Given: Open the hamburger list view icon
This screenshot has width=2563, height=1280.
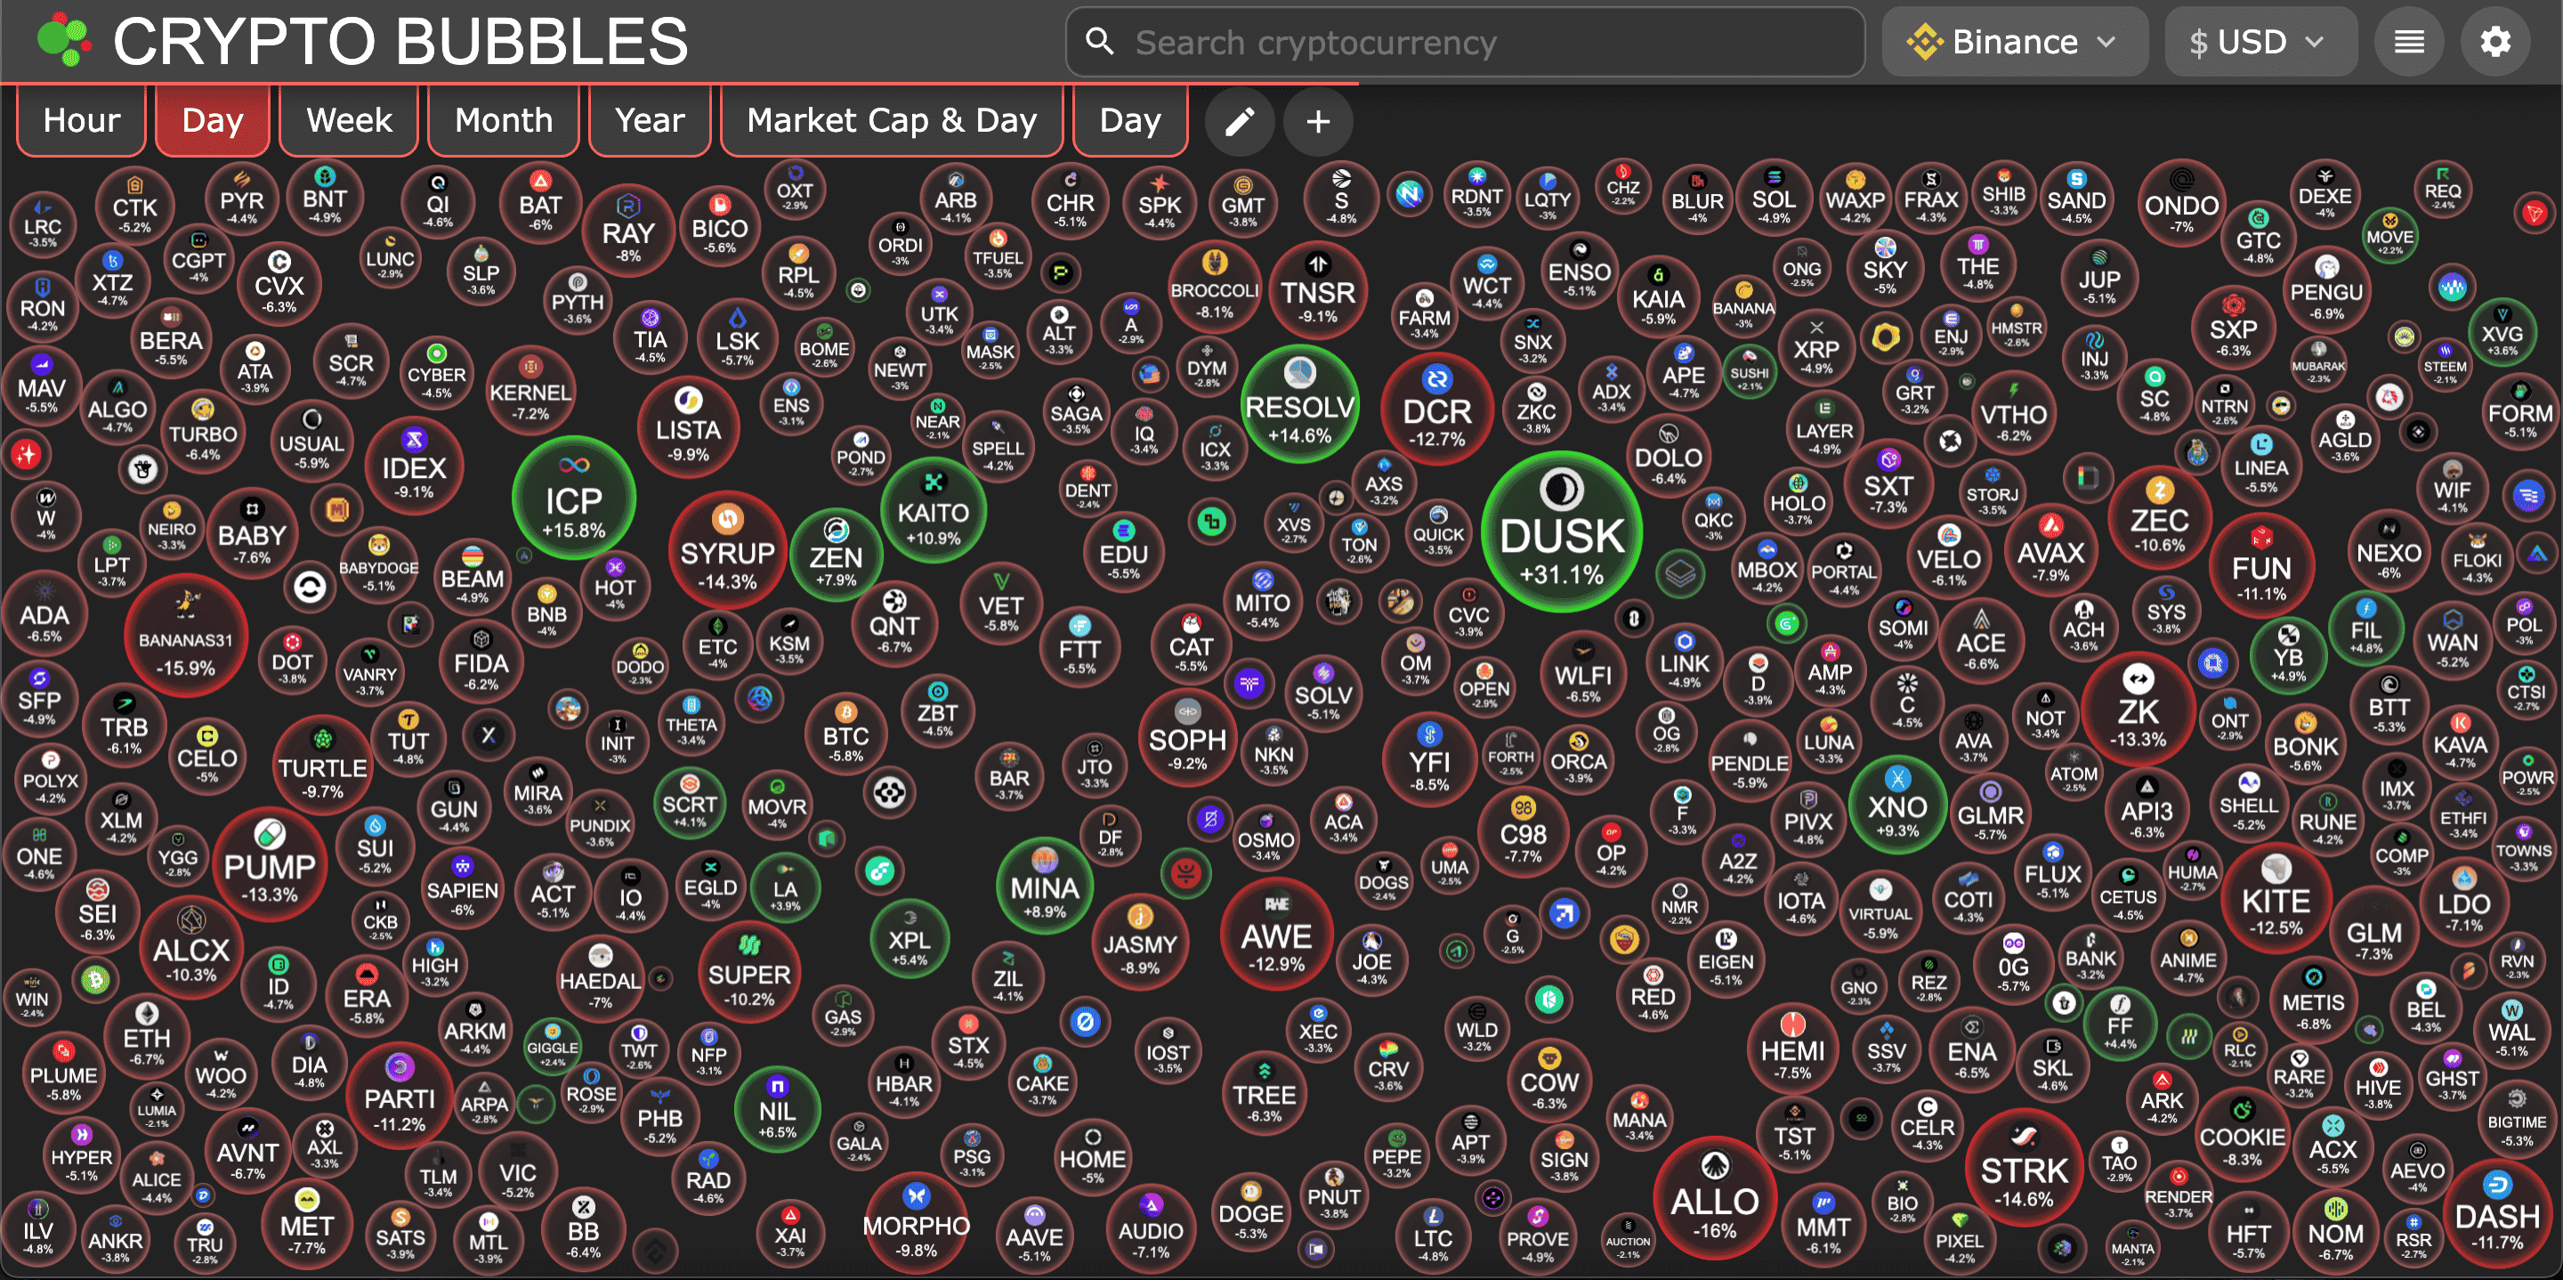Looking at the screenshot, I should point(2408,42).
